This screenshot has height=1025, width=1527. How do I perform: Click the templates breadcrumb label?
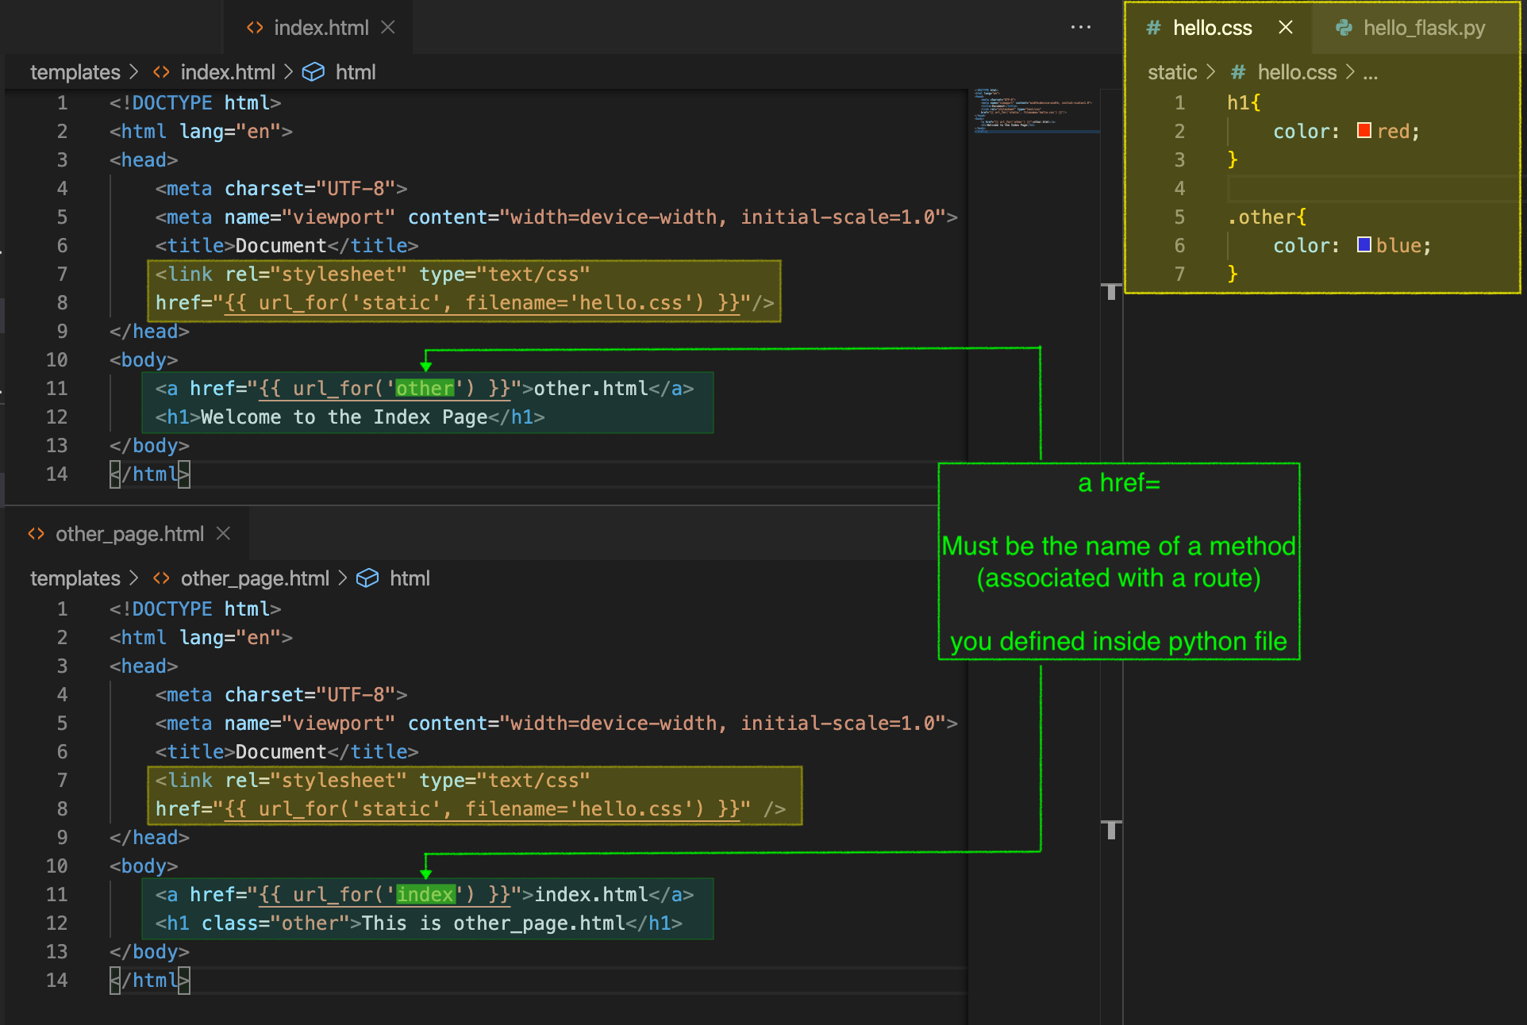point(74,71)
